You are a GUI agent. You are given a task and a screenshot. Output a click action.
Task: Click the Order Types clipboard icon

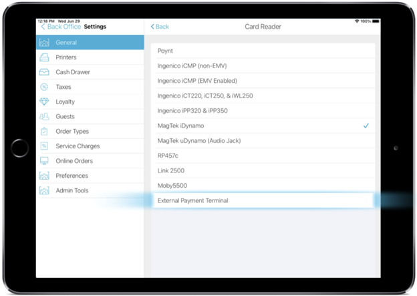44,132
